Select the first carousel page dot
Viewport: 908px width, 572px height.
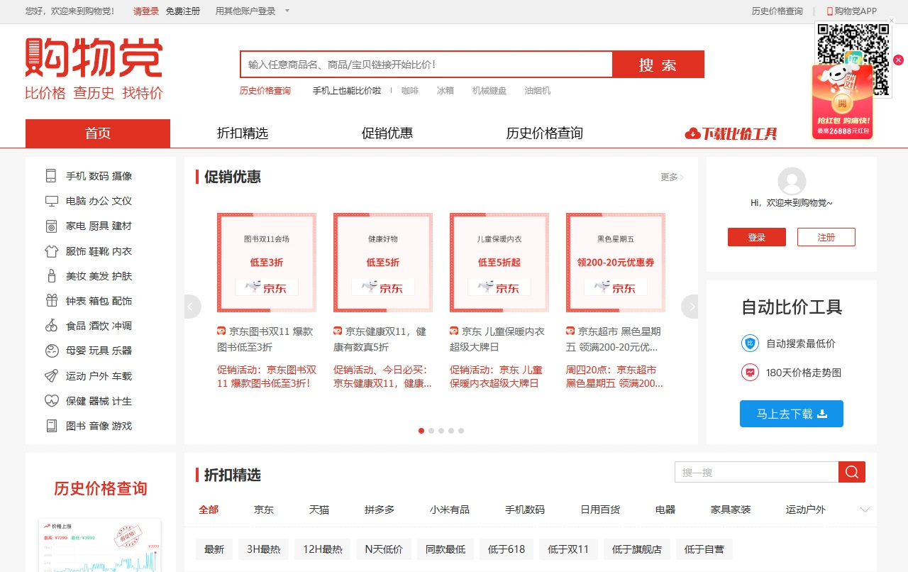click(421, 431)
